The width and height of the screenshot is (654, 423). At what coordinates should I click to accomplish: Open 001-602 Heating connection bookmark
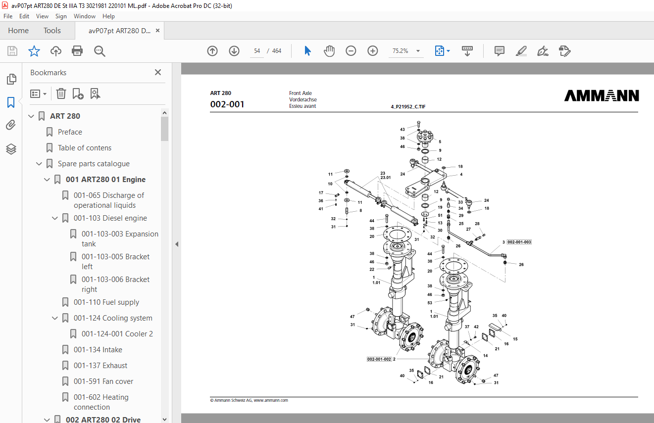pos(101,402)
